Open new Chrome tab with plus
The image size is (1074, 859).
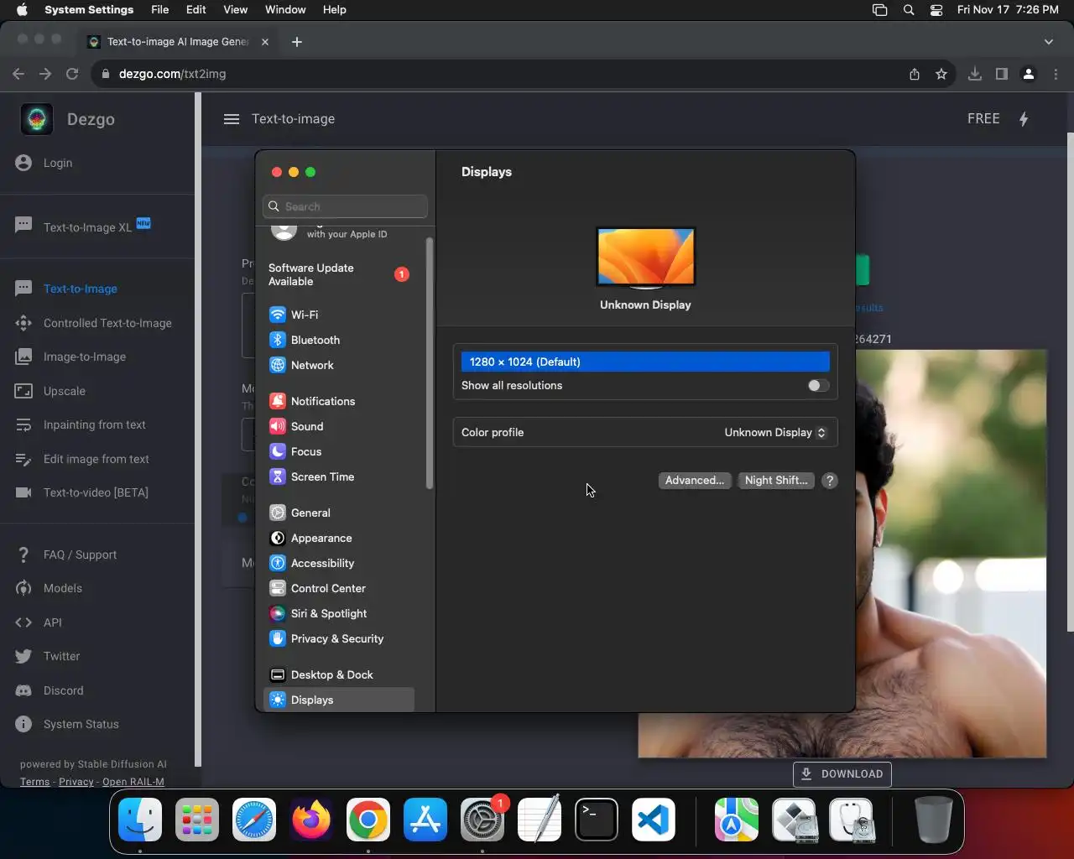tap(297, 42)
